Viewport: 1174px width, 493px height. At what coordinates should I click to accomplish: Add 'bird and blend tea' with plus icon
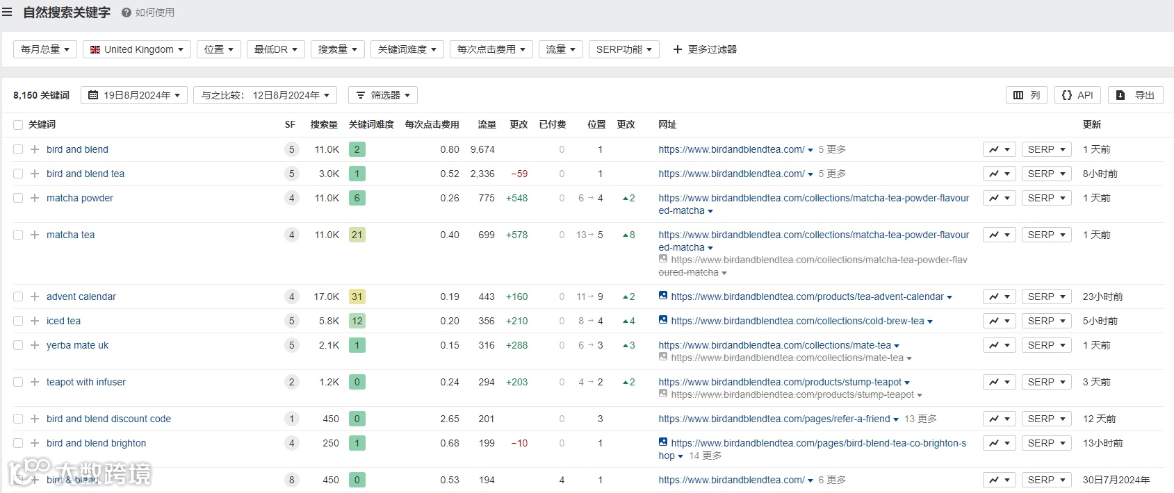click(35, 174)
